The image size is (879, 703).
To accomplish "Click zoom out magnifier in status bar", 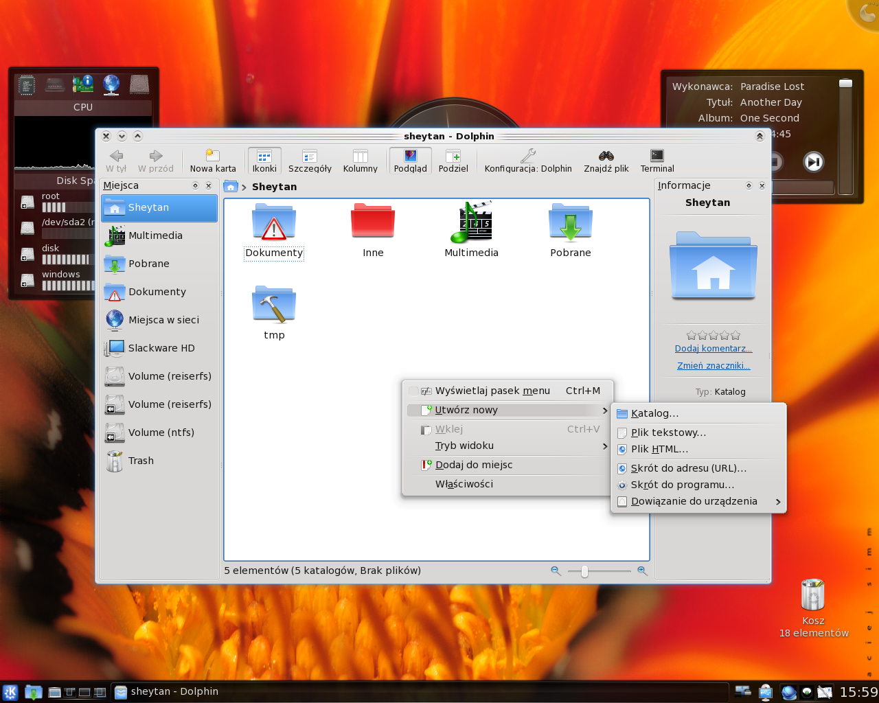I will pos(556,571).
